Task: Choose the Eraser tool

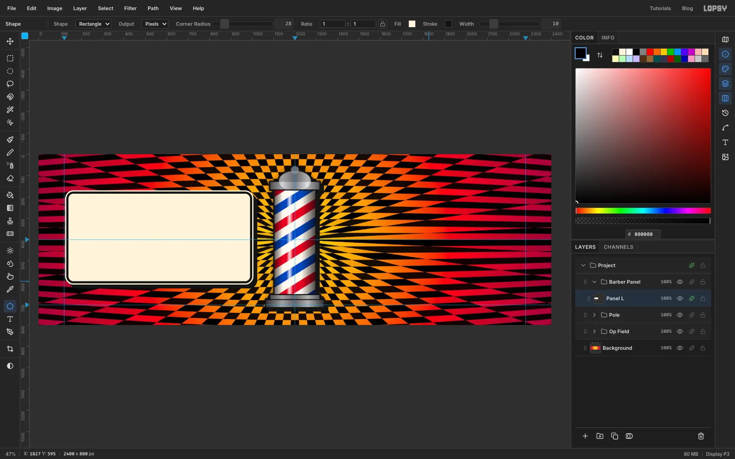Action: click(10, 179)
